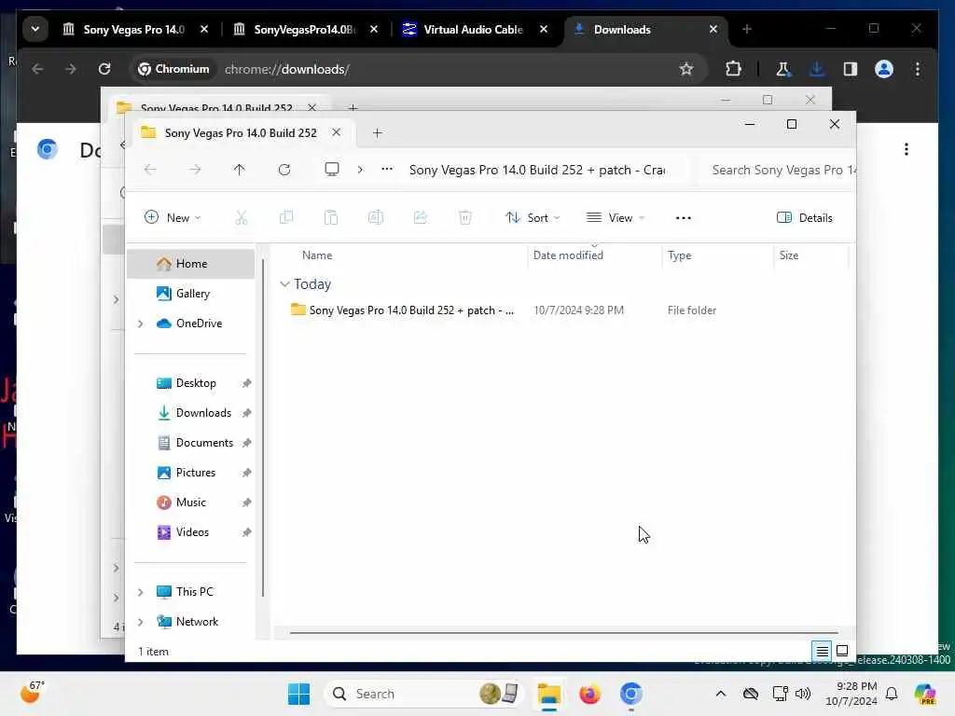
Task: Go up one folder level in Explorer
Action: tap(240, 170)
